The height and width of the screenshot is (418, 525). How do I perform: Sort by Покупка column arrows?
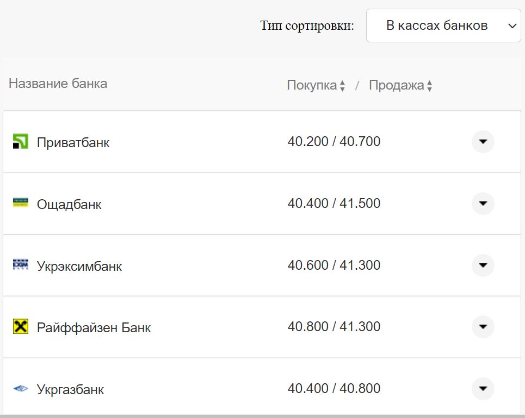(x=342, y=86)
